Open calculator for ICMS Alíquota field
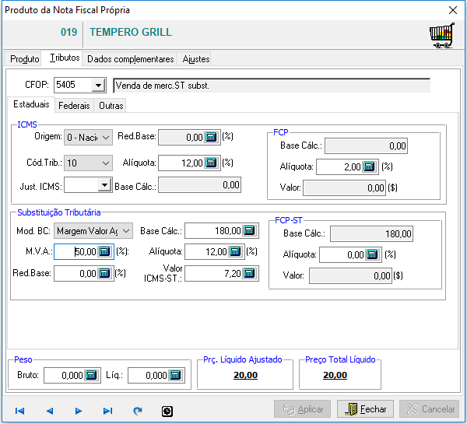Viewport: 467px width, 424px height. [x=211, y=163]
